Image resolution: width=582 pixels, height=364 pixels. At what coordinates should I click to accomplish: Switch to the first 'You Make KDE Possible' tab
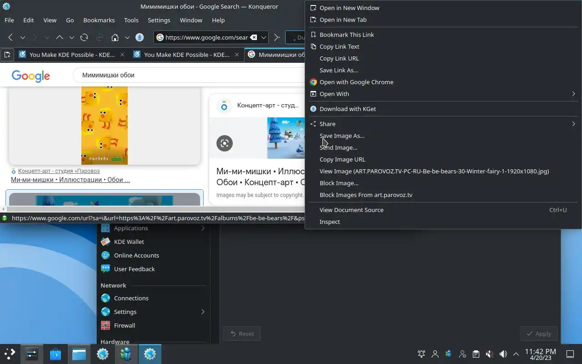coord(71,55)
